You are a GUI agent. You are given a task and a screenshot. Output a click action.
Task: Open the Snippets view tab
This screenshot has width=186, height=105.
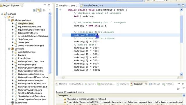click(123, 84)
